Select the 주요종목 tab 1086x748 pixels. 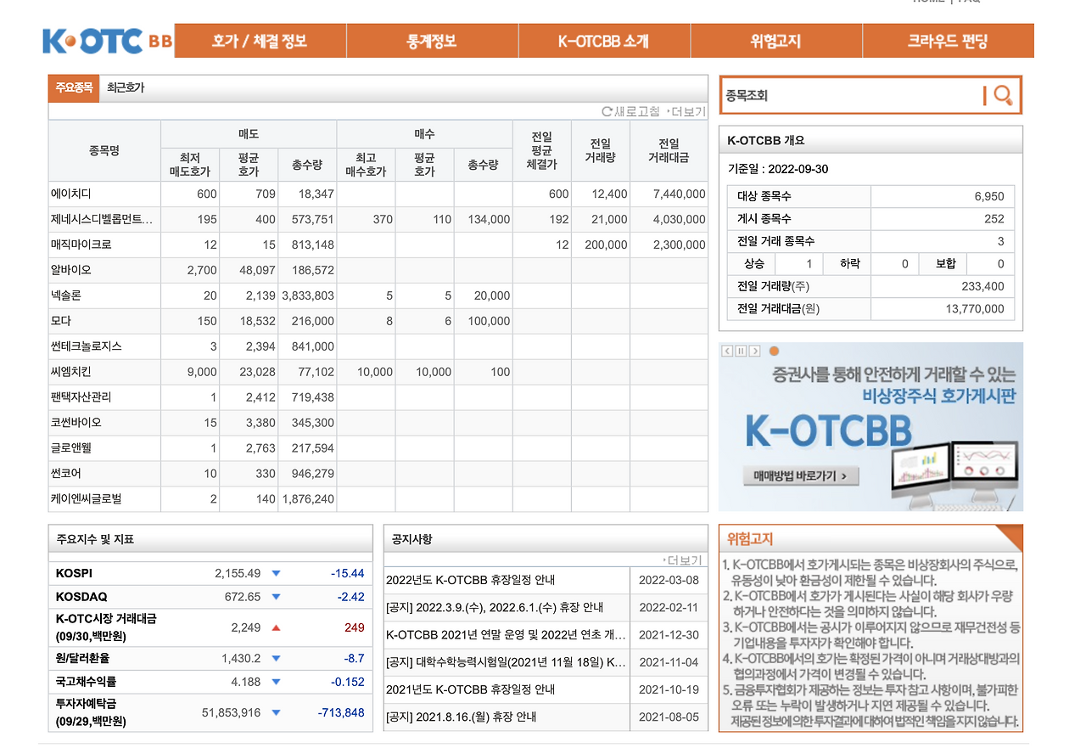[74, 87]
